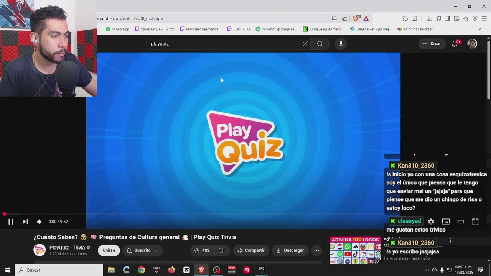Open browser extensions puzzle icon
Viewport: 491px width, 276px height.
[405, 18]
